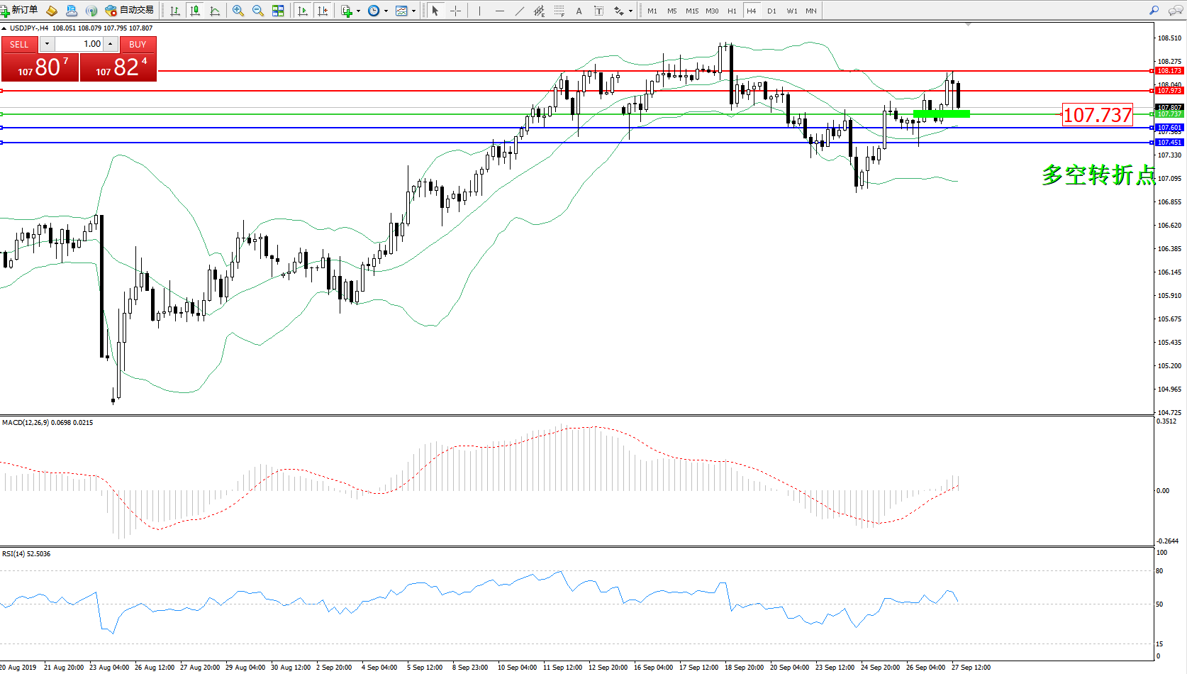
Task: Switch to the D1 timeframe
Action: [771, 11]
